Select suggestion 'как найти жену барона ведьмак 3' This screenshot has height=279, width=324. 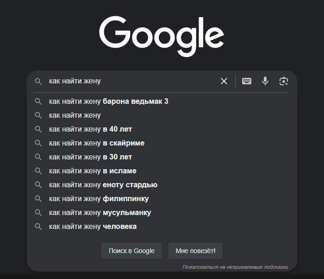[x=162, y=101]
